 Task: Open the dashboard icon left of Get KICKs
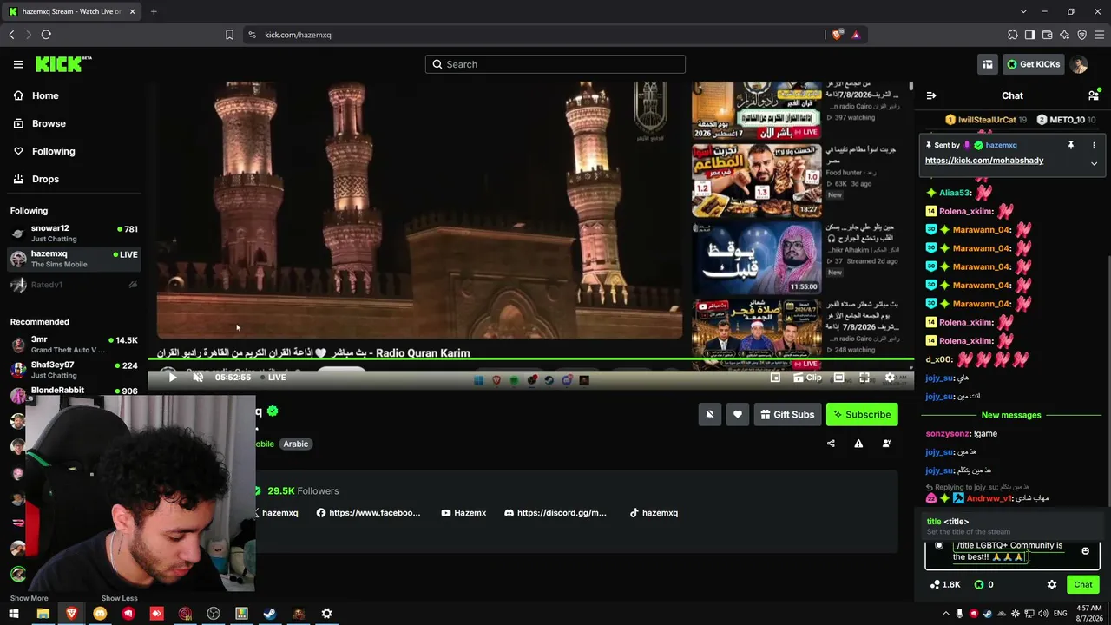pyautogui.click(x=988, y=64)
